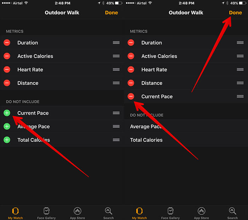Select Active Calories label on left screen
Screen dimensions: 248x220
click(35, 56)
